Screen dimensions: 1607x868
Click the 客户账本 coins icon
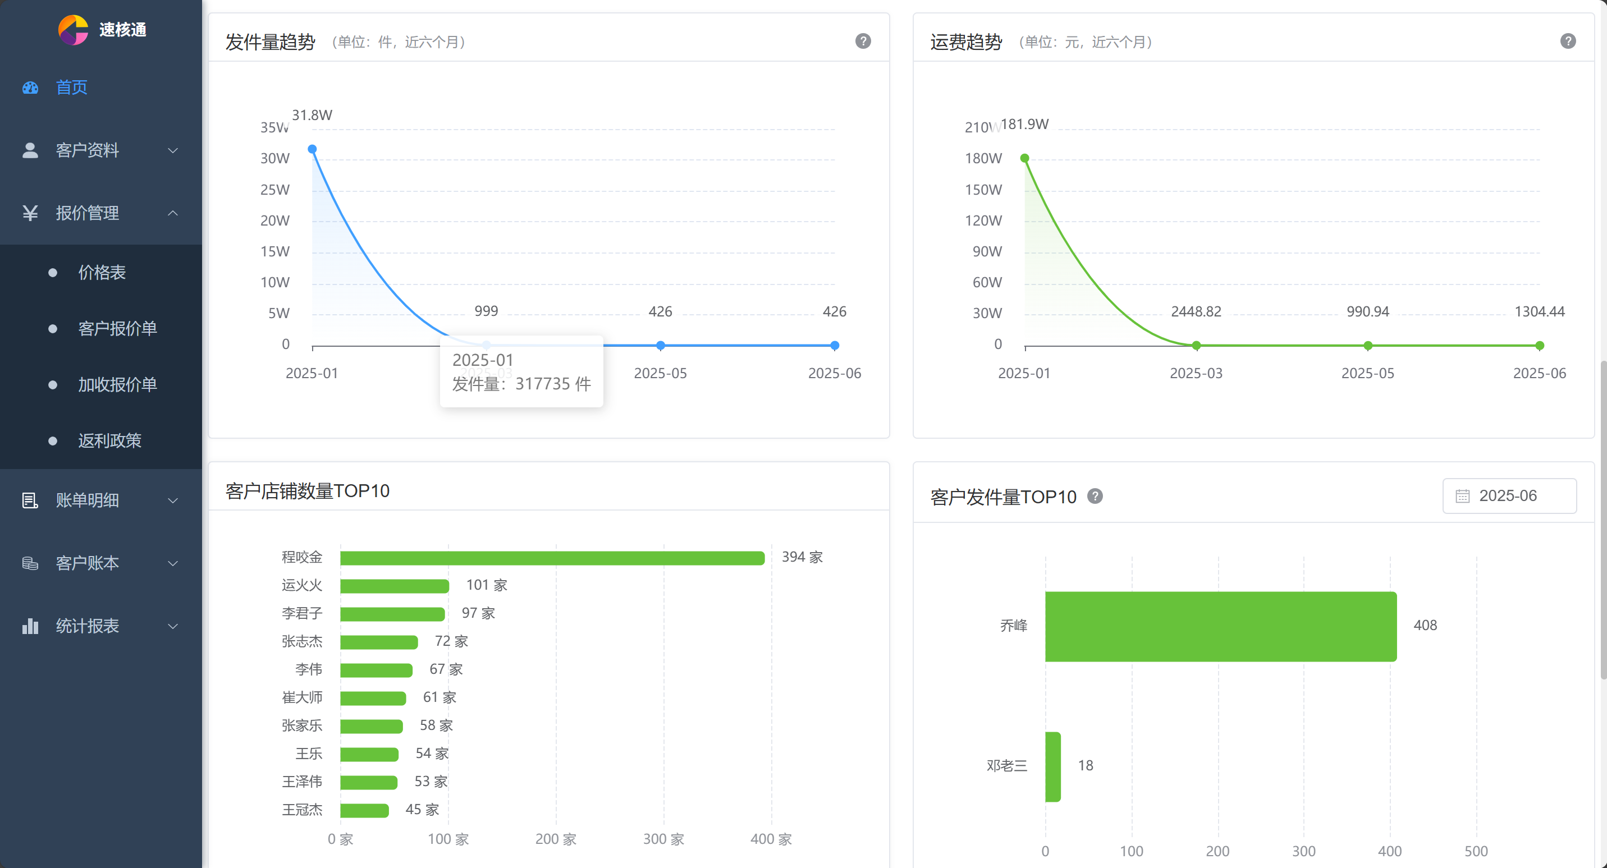[x=30, y=563]
